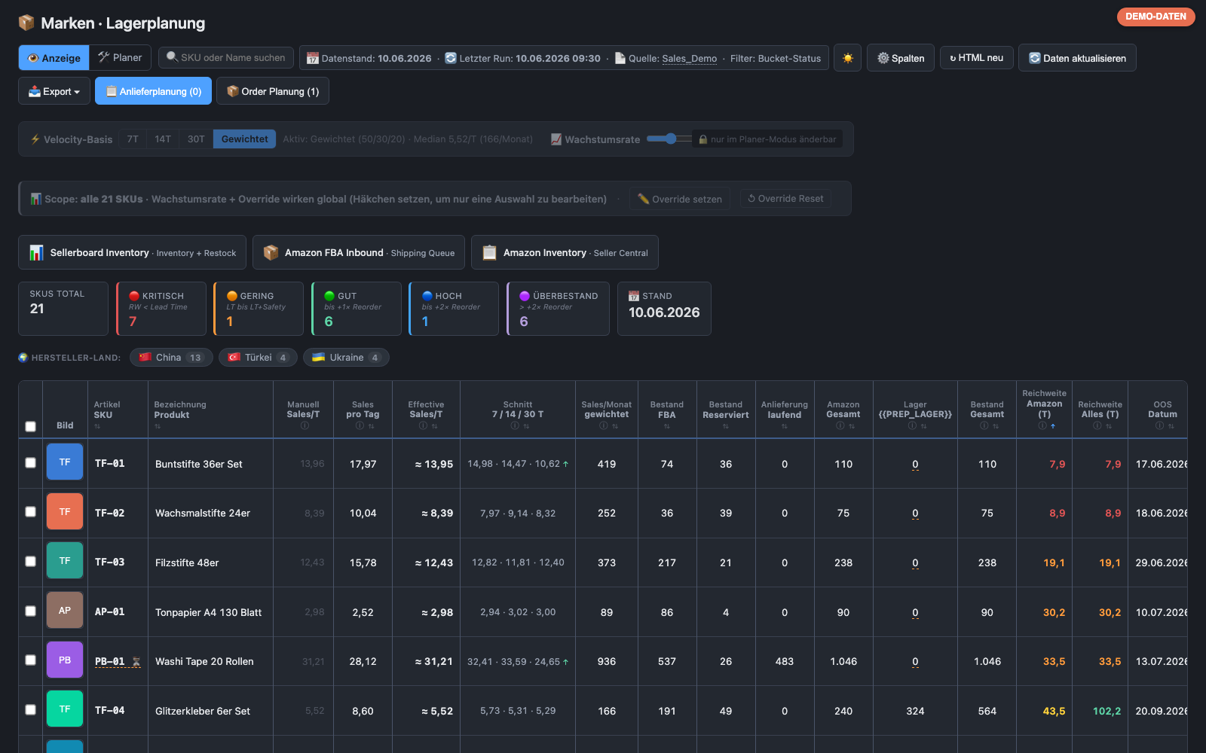Open Spalten column settings gear
The image size is (1206, 753).
[x=901, y=58]
